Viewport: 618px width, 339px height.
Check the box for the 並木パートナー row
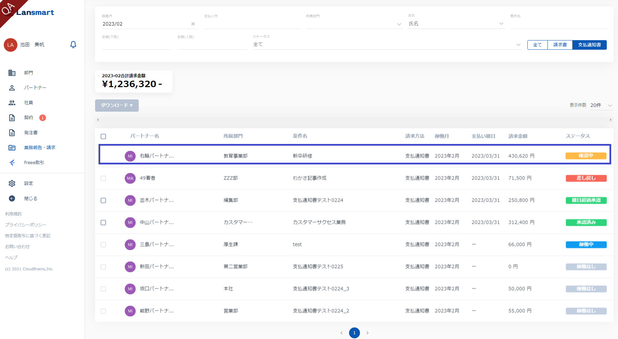[103, 200]
